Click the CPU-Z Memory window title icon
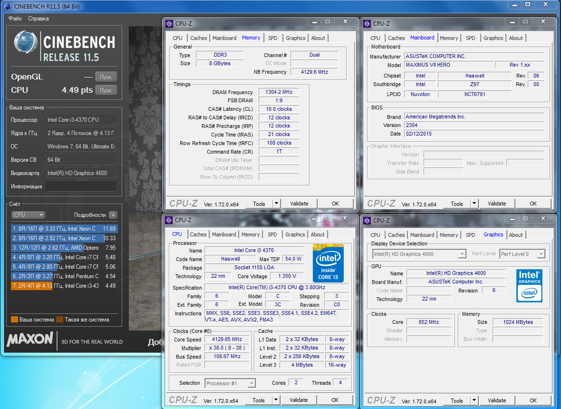561x409 pixels. [x=169, y=24]
